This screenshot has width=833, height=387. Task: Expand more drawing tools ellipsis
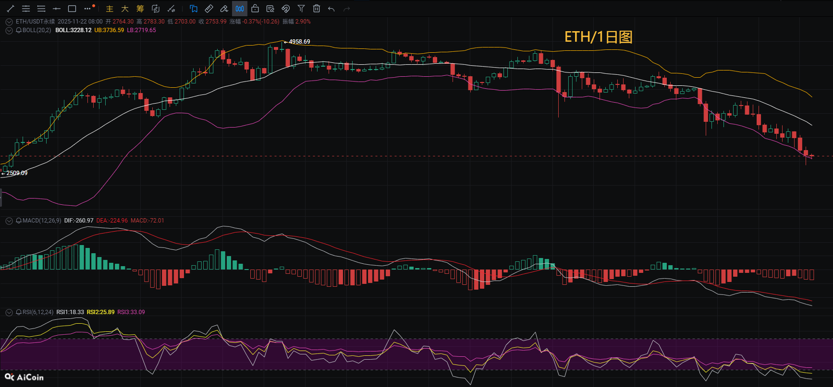click(87, 9)
